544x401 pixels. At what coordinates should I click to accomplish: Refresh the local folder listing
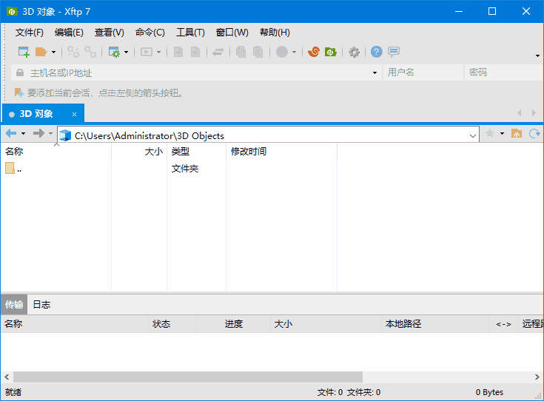tap(534, 134)
